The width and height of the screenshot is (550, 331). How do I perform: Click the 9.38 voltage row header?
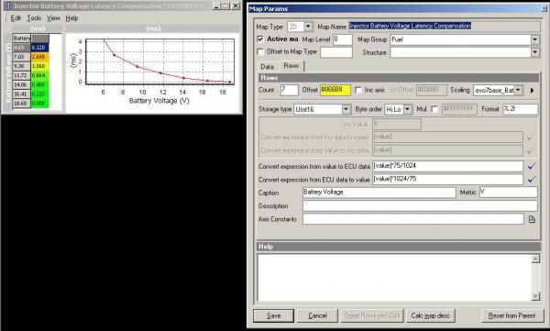pyautogui.click(x=21, y=66)
